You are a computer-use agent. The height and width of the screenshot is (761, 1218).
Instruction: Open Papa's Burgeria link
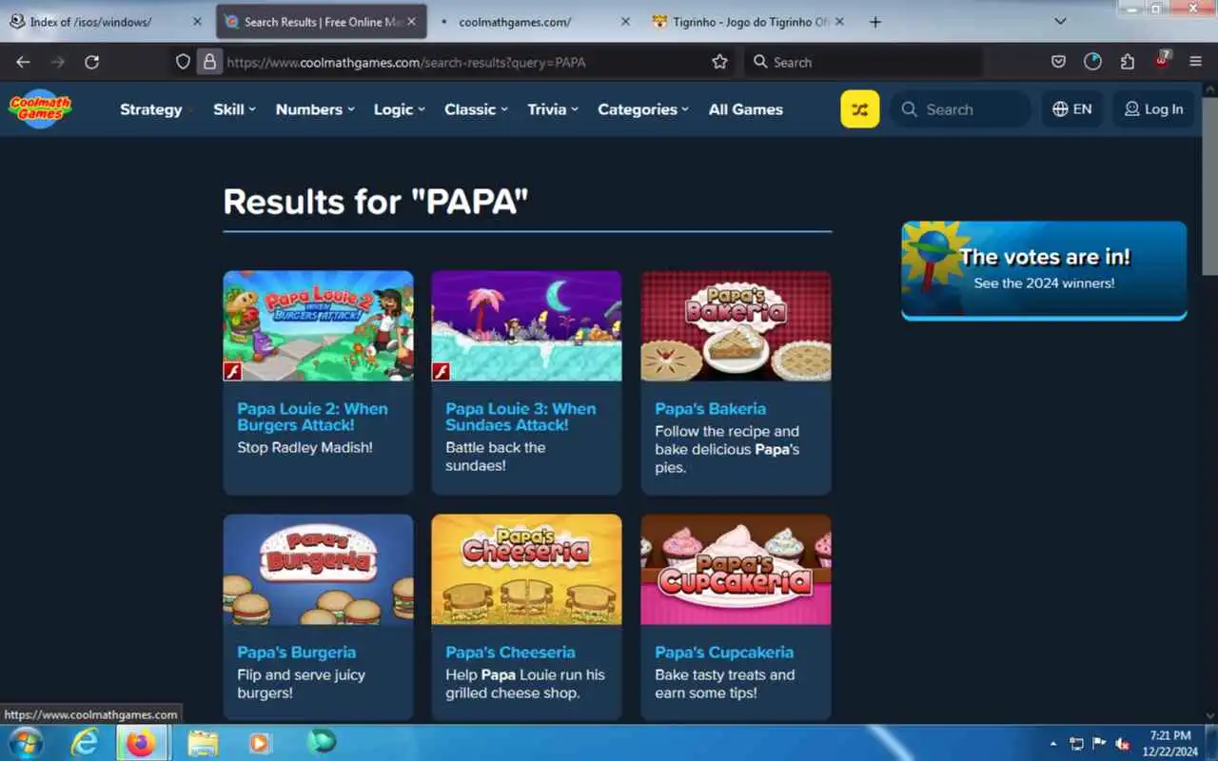[296, 653]
